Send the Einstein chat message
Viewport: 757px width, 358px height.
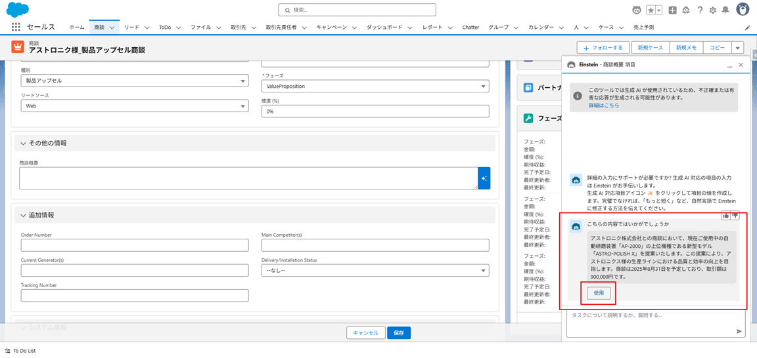pyautogui.click(x=739, y=332)
